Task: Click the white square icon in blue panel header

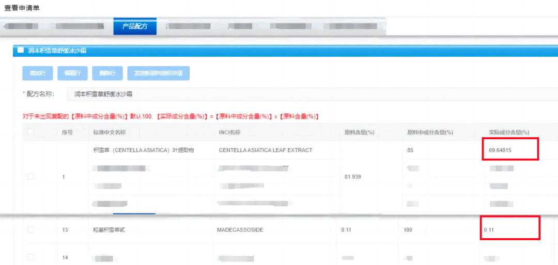Action: [21, 50]
